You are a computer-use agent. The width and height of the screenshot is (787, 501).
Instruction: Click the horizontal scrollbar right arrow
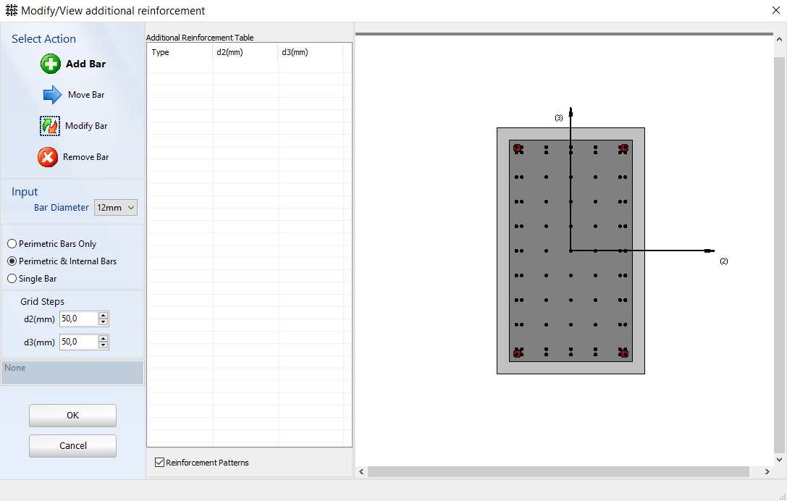767,472
